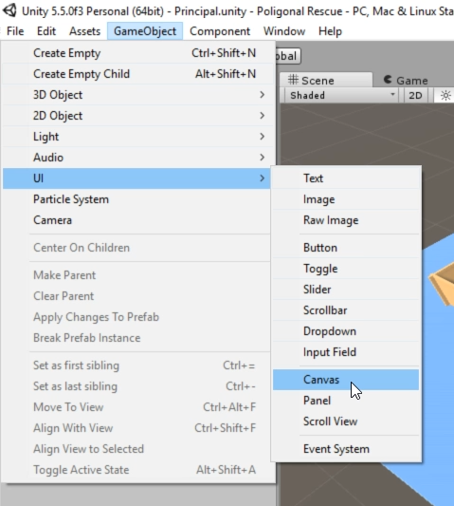Expand the Light submenu
454x506 pixels.
tap(137, 137)
